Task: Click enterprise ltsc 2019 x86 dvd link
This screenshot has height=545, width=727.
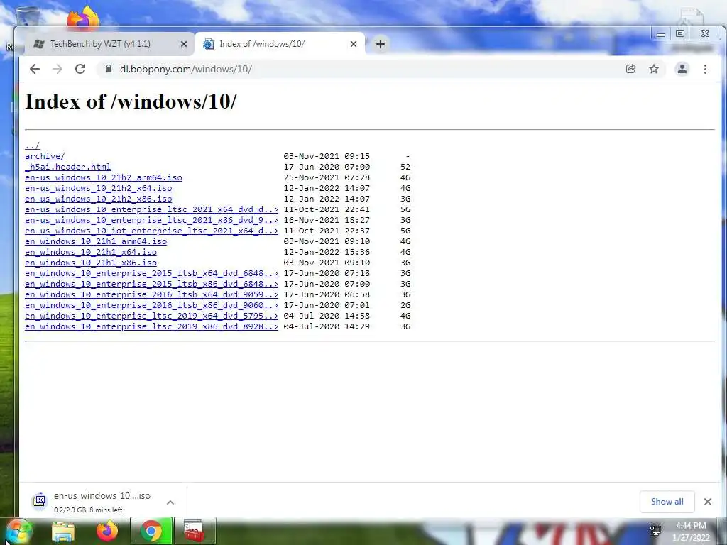Action: [x=152, y=326]
